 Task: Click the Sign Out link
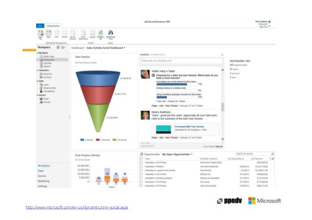click(263, 27)
